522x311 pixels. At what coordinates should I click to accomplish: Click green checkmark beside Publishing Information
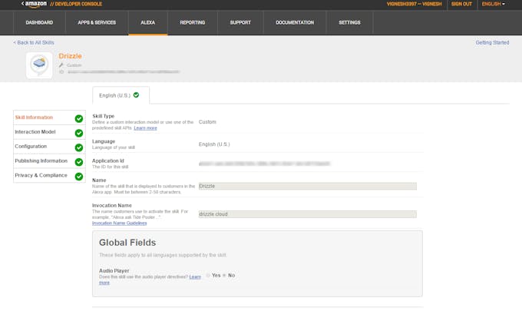coord(79,162)
